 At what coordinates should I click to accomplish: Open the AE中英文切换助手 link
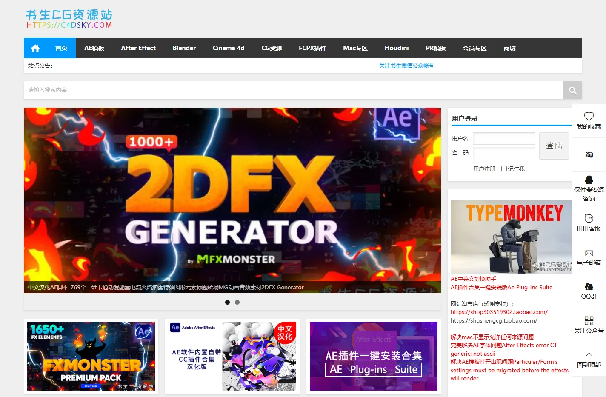click(x=473, y=279)
